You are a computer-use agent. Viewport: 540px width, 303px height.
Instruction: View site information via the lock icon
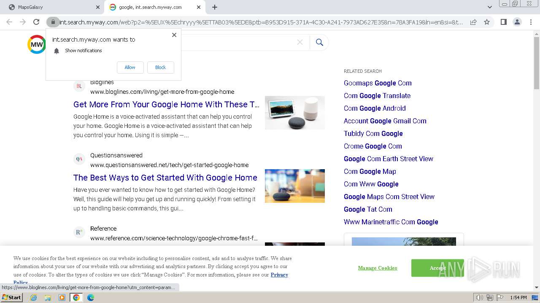coord(53,22)
